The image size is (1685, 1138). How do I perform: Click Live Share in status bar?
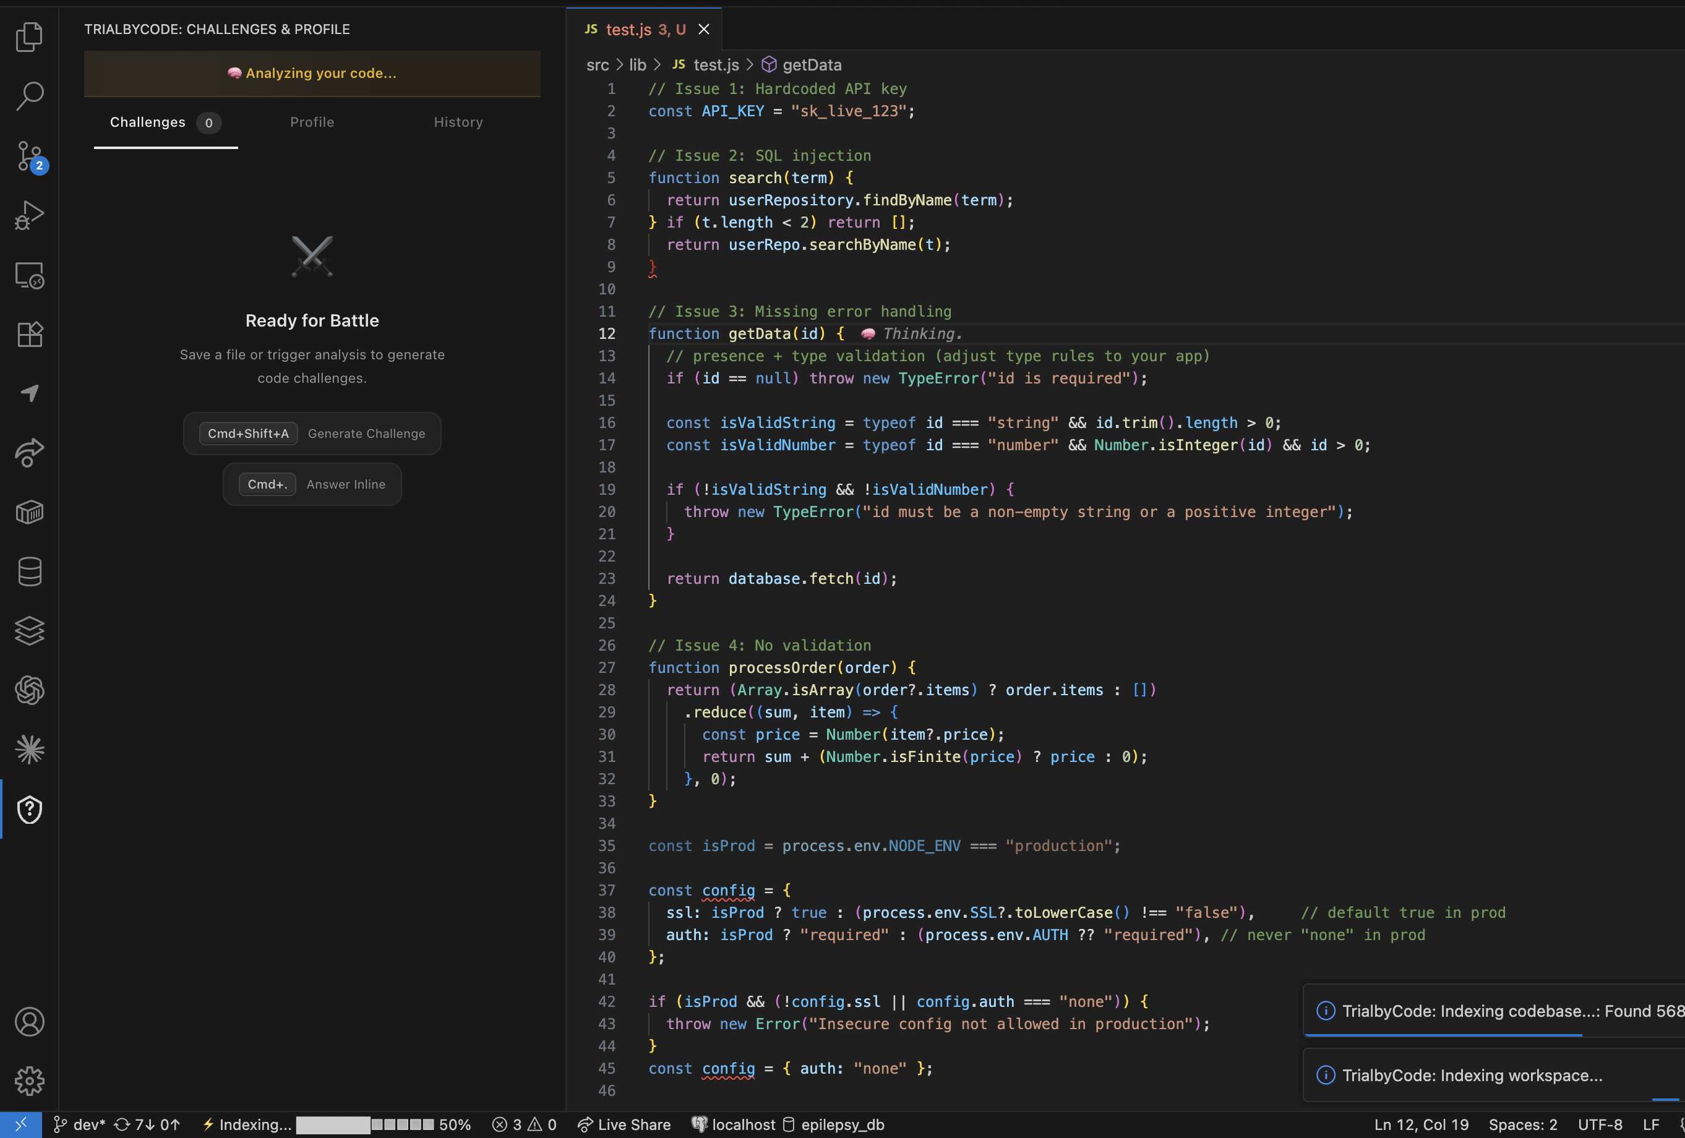coord(624,1124)
